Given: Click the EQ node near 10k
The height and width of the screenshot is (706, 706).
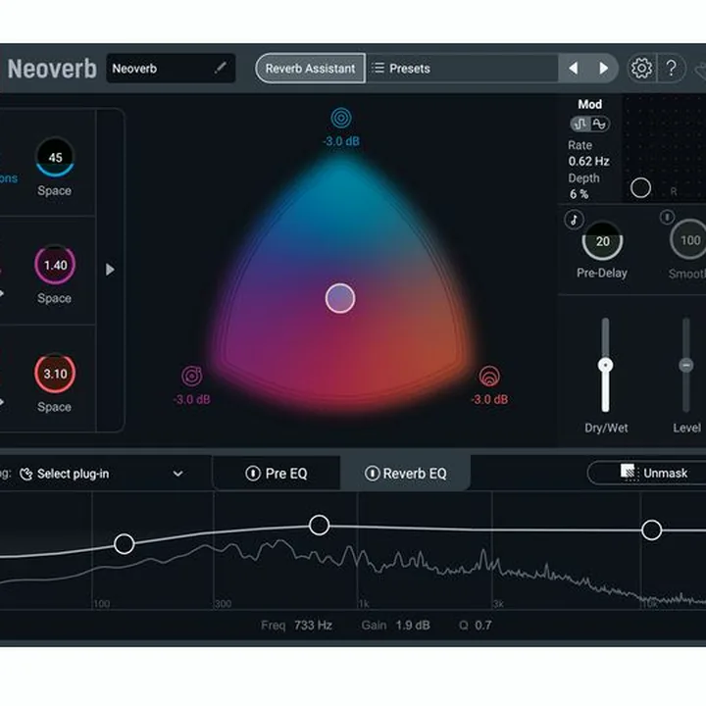Looking at the screenshot, I should pyautogui.click(x=651, y=529).
